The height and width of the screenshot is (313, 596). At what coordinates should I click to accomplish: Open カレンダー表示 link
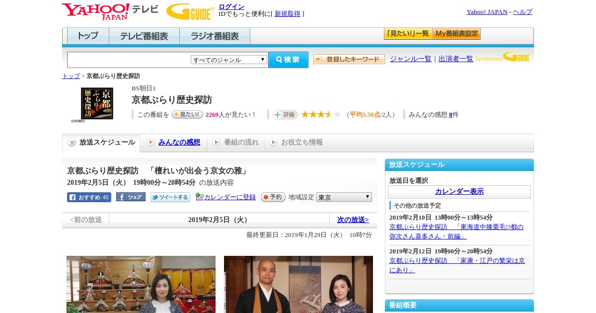point(459,192)
